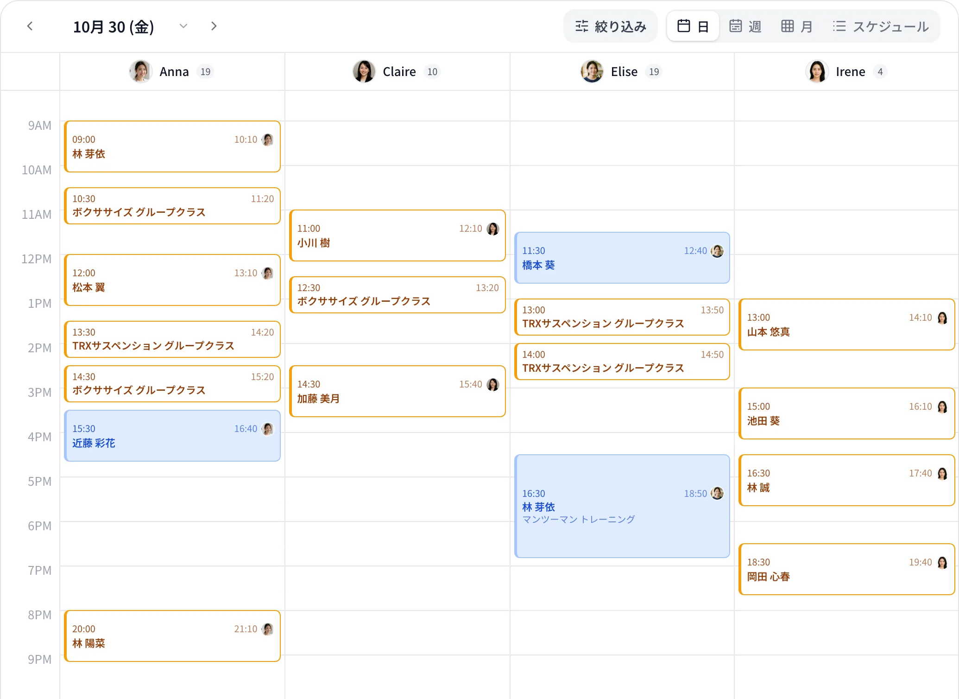The image size is (959, 699).
Task: Switch to 月 month view tab
Action: coord(797,26)
